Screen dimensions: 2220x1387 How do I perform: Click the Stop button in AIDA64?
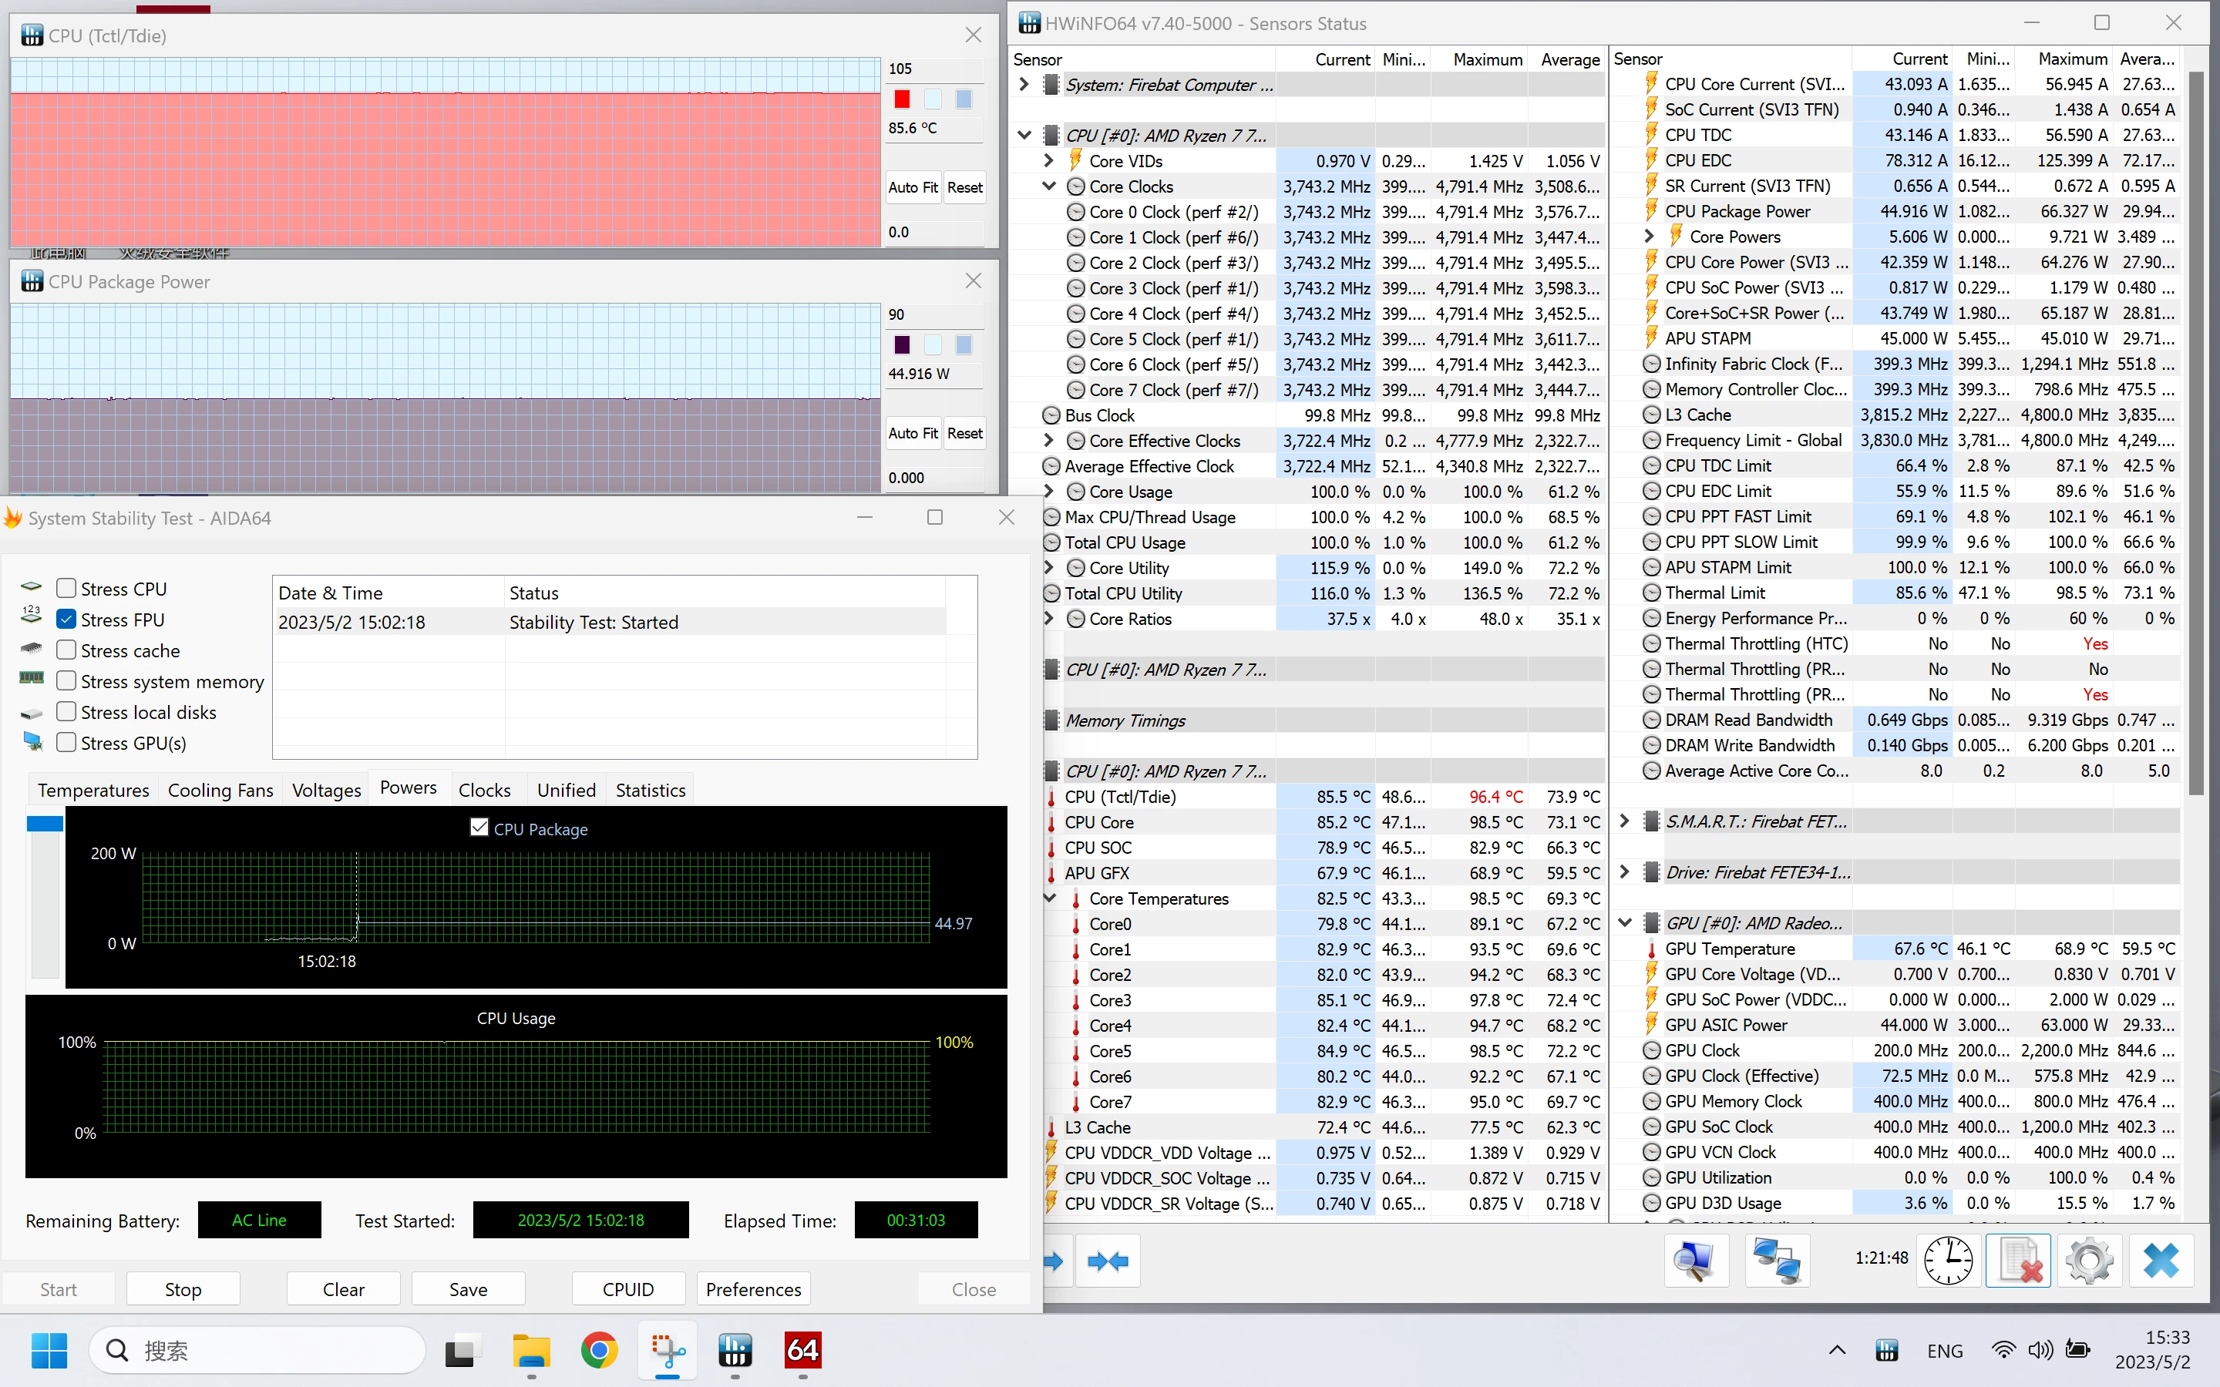(x=183, y=1289)
